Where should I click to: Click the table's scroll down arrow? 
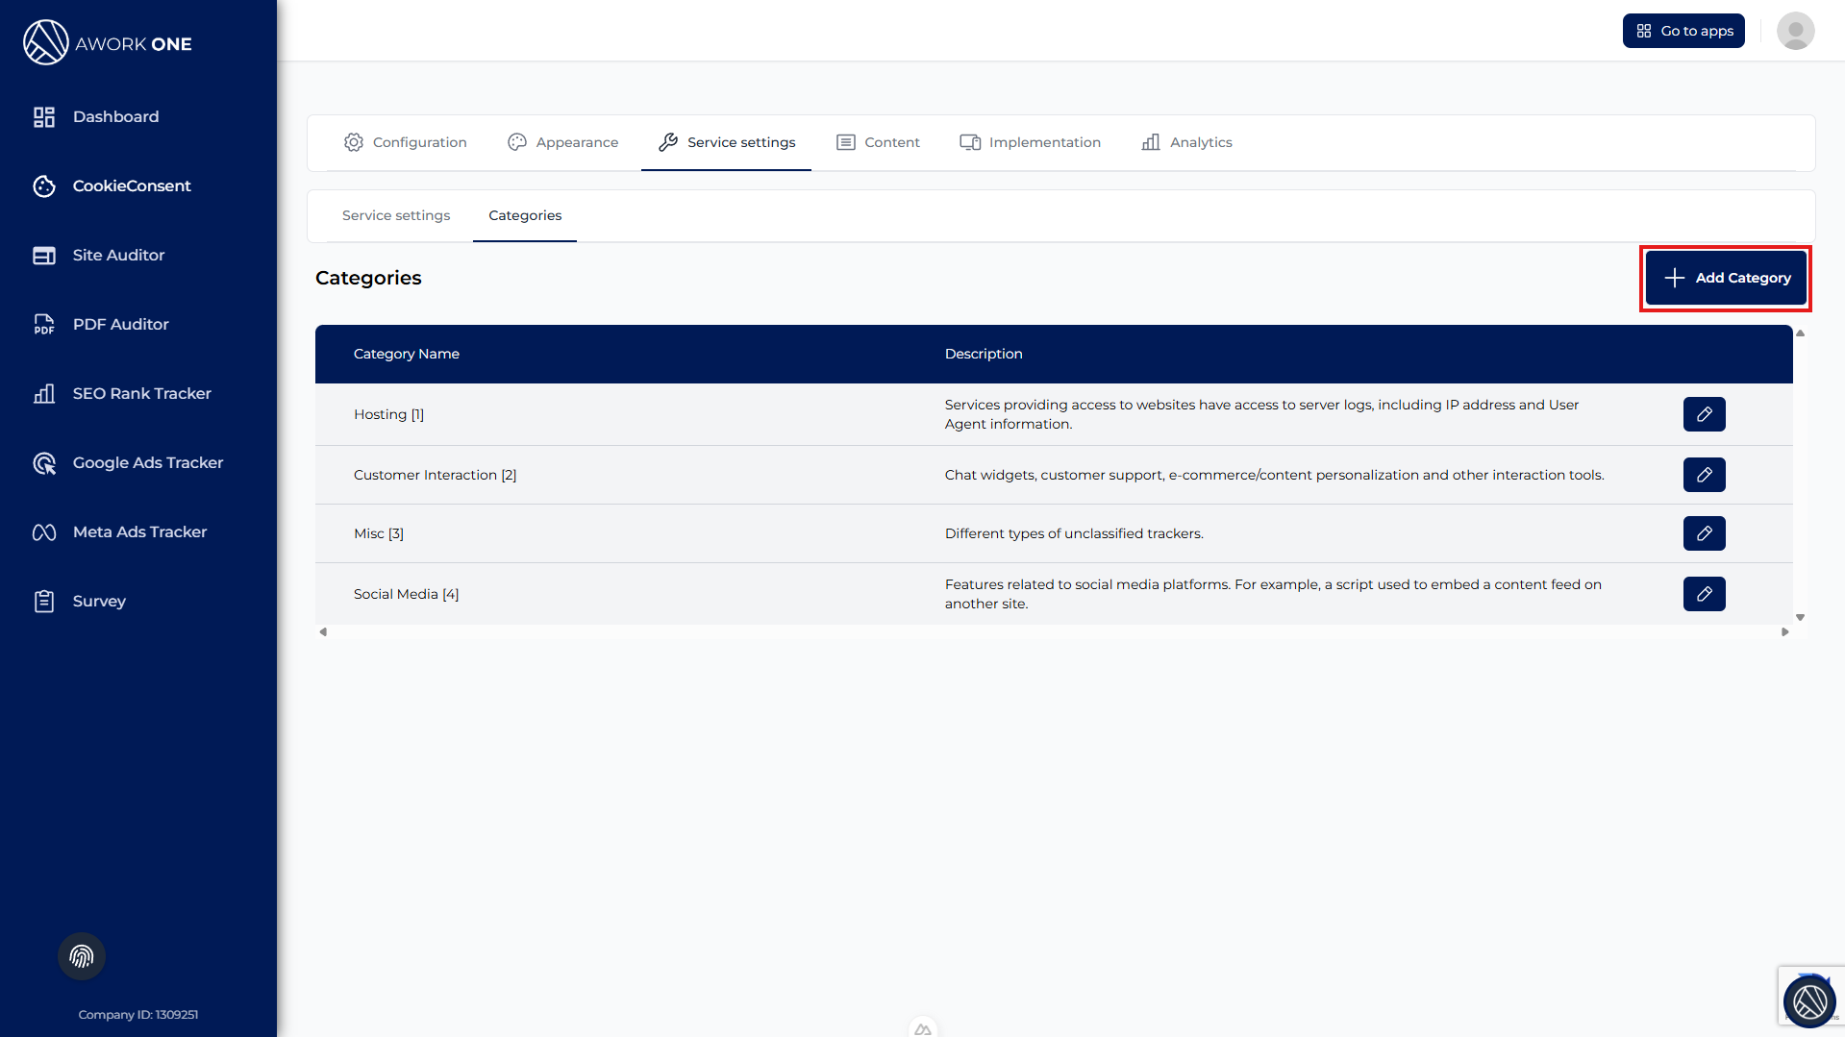[1800, 618]
